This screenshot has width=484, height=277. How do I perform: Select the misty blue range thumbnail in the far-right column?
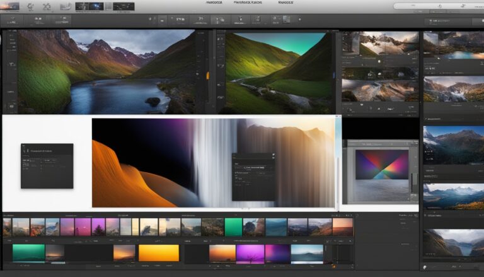[x=454, y=196]
